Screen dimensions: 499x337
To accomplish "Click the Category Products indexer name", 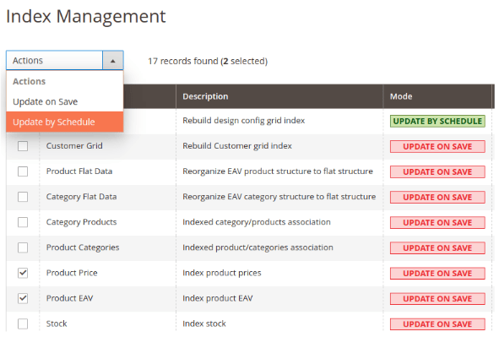I will coord(81,222).
